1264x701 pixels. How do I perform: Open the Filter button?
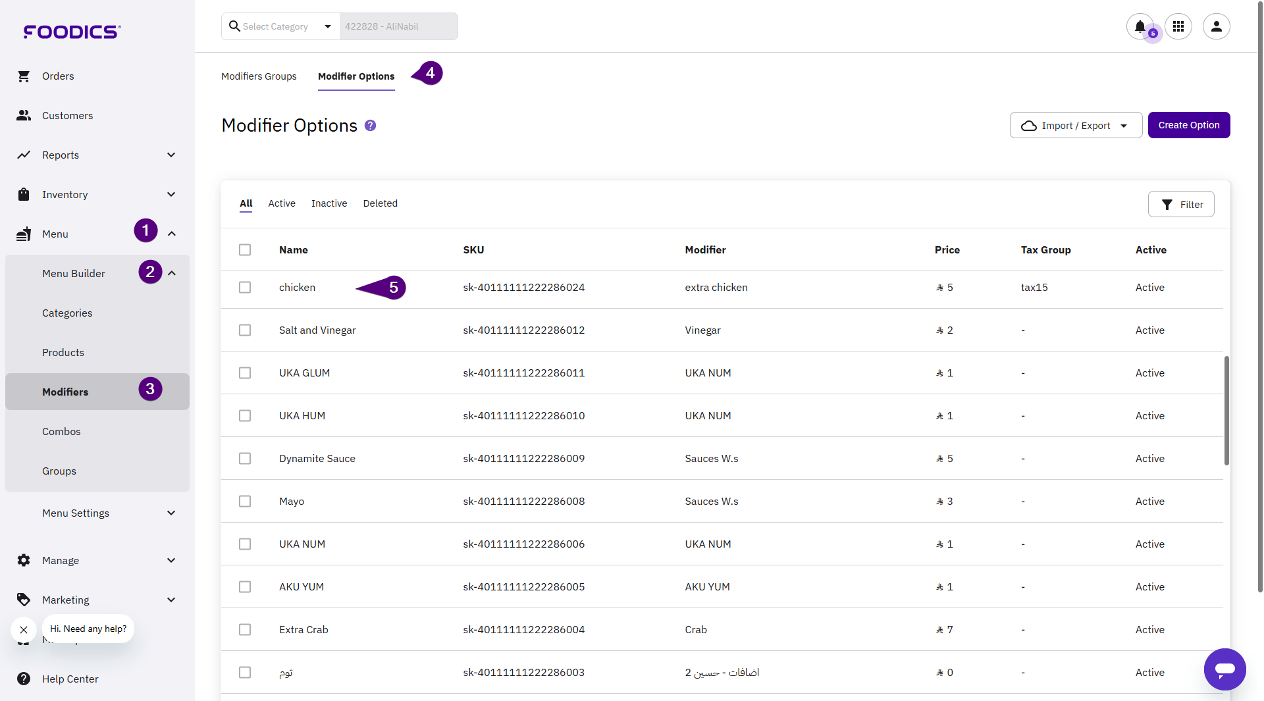[x=1181, y=205]
